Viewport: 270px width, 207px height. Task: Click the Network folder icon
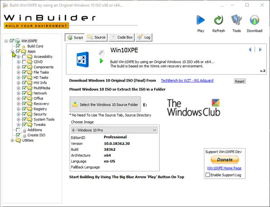(30, 93)
